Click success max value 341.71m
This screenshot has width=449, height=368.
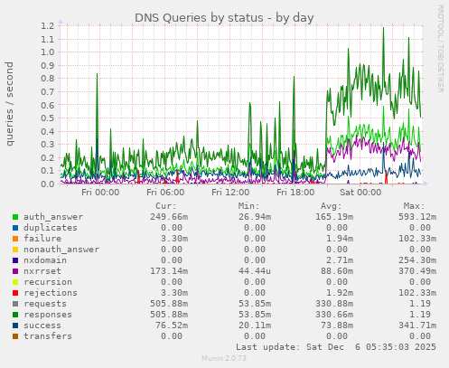pos(417,326)
